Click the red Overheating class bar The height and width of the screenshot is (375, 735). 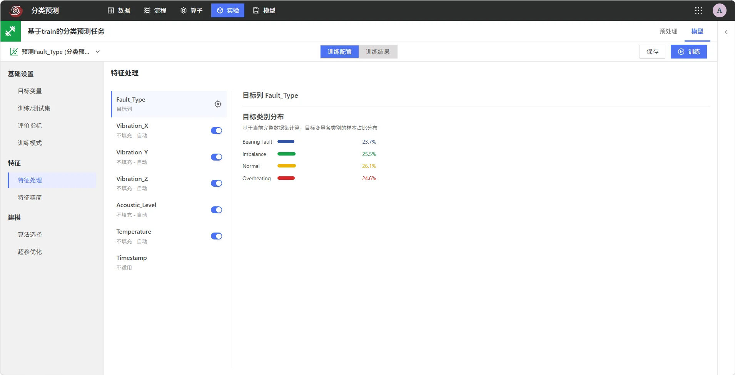click(286, 178)
